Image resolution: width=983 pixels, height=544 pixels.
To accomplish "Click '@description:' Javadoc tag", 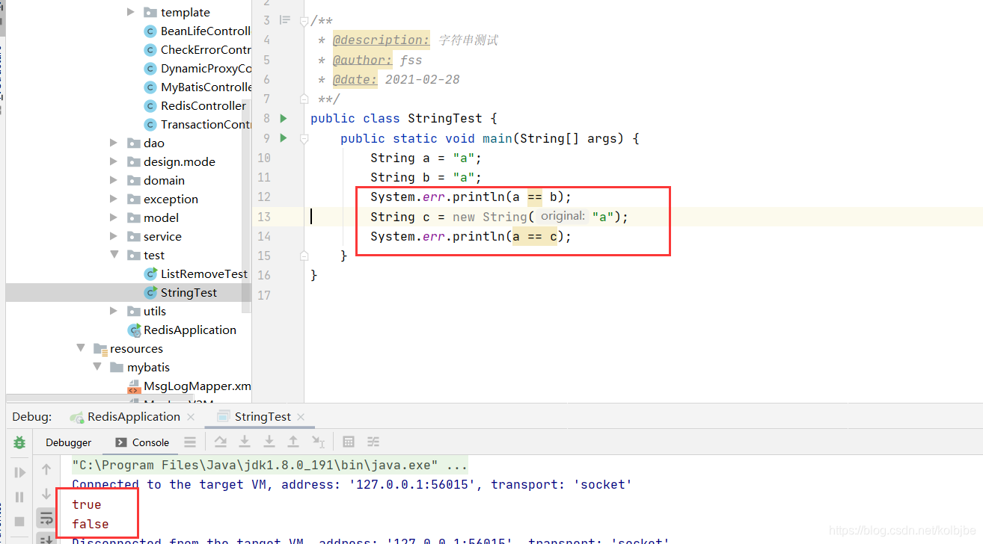I will (382, 40).
